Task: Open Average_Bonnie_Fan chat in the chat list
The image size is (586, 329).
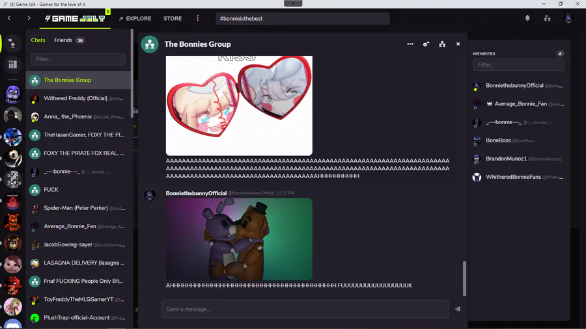Action: [x=78, y=226]
